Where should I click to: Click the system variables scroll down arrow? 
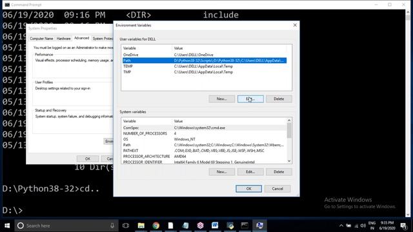[289, 161]
